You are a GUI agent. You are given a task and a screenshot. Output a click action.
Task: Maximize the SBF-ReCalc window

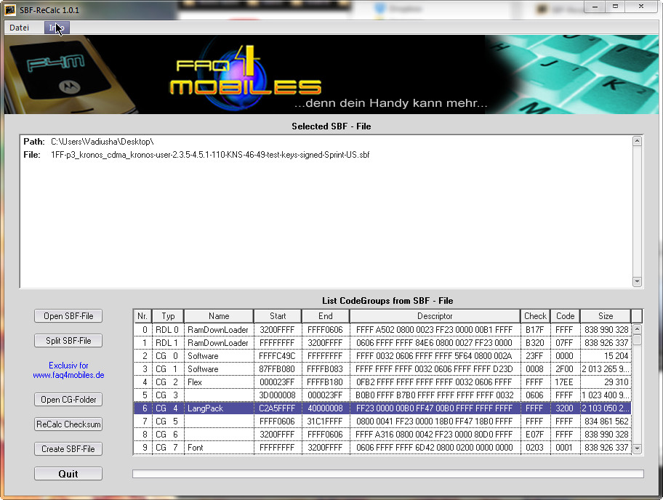(x=615, y=7)
